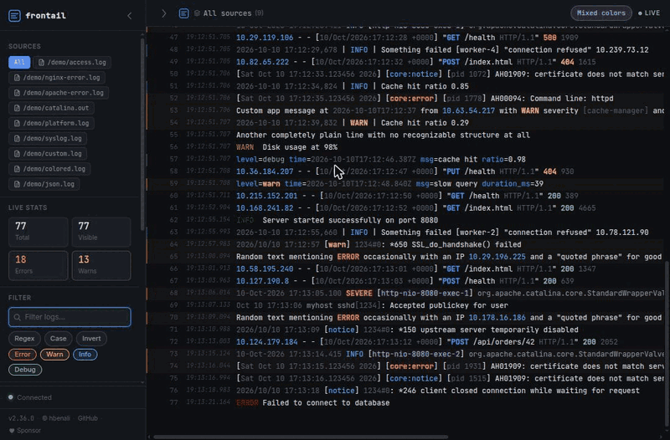670x440 pixels.
Task: Click the Visible 77 stats card
Action: pos(101,233)
